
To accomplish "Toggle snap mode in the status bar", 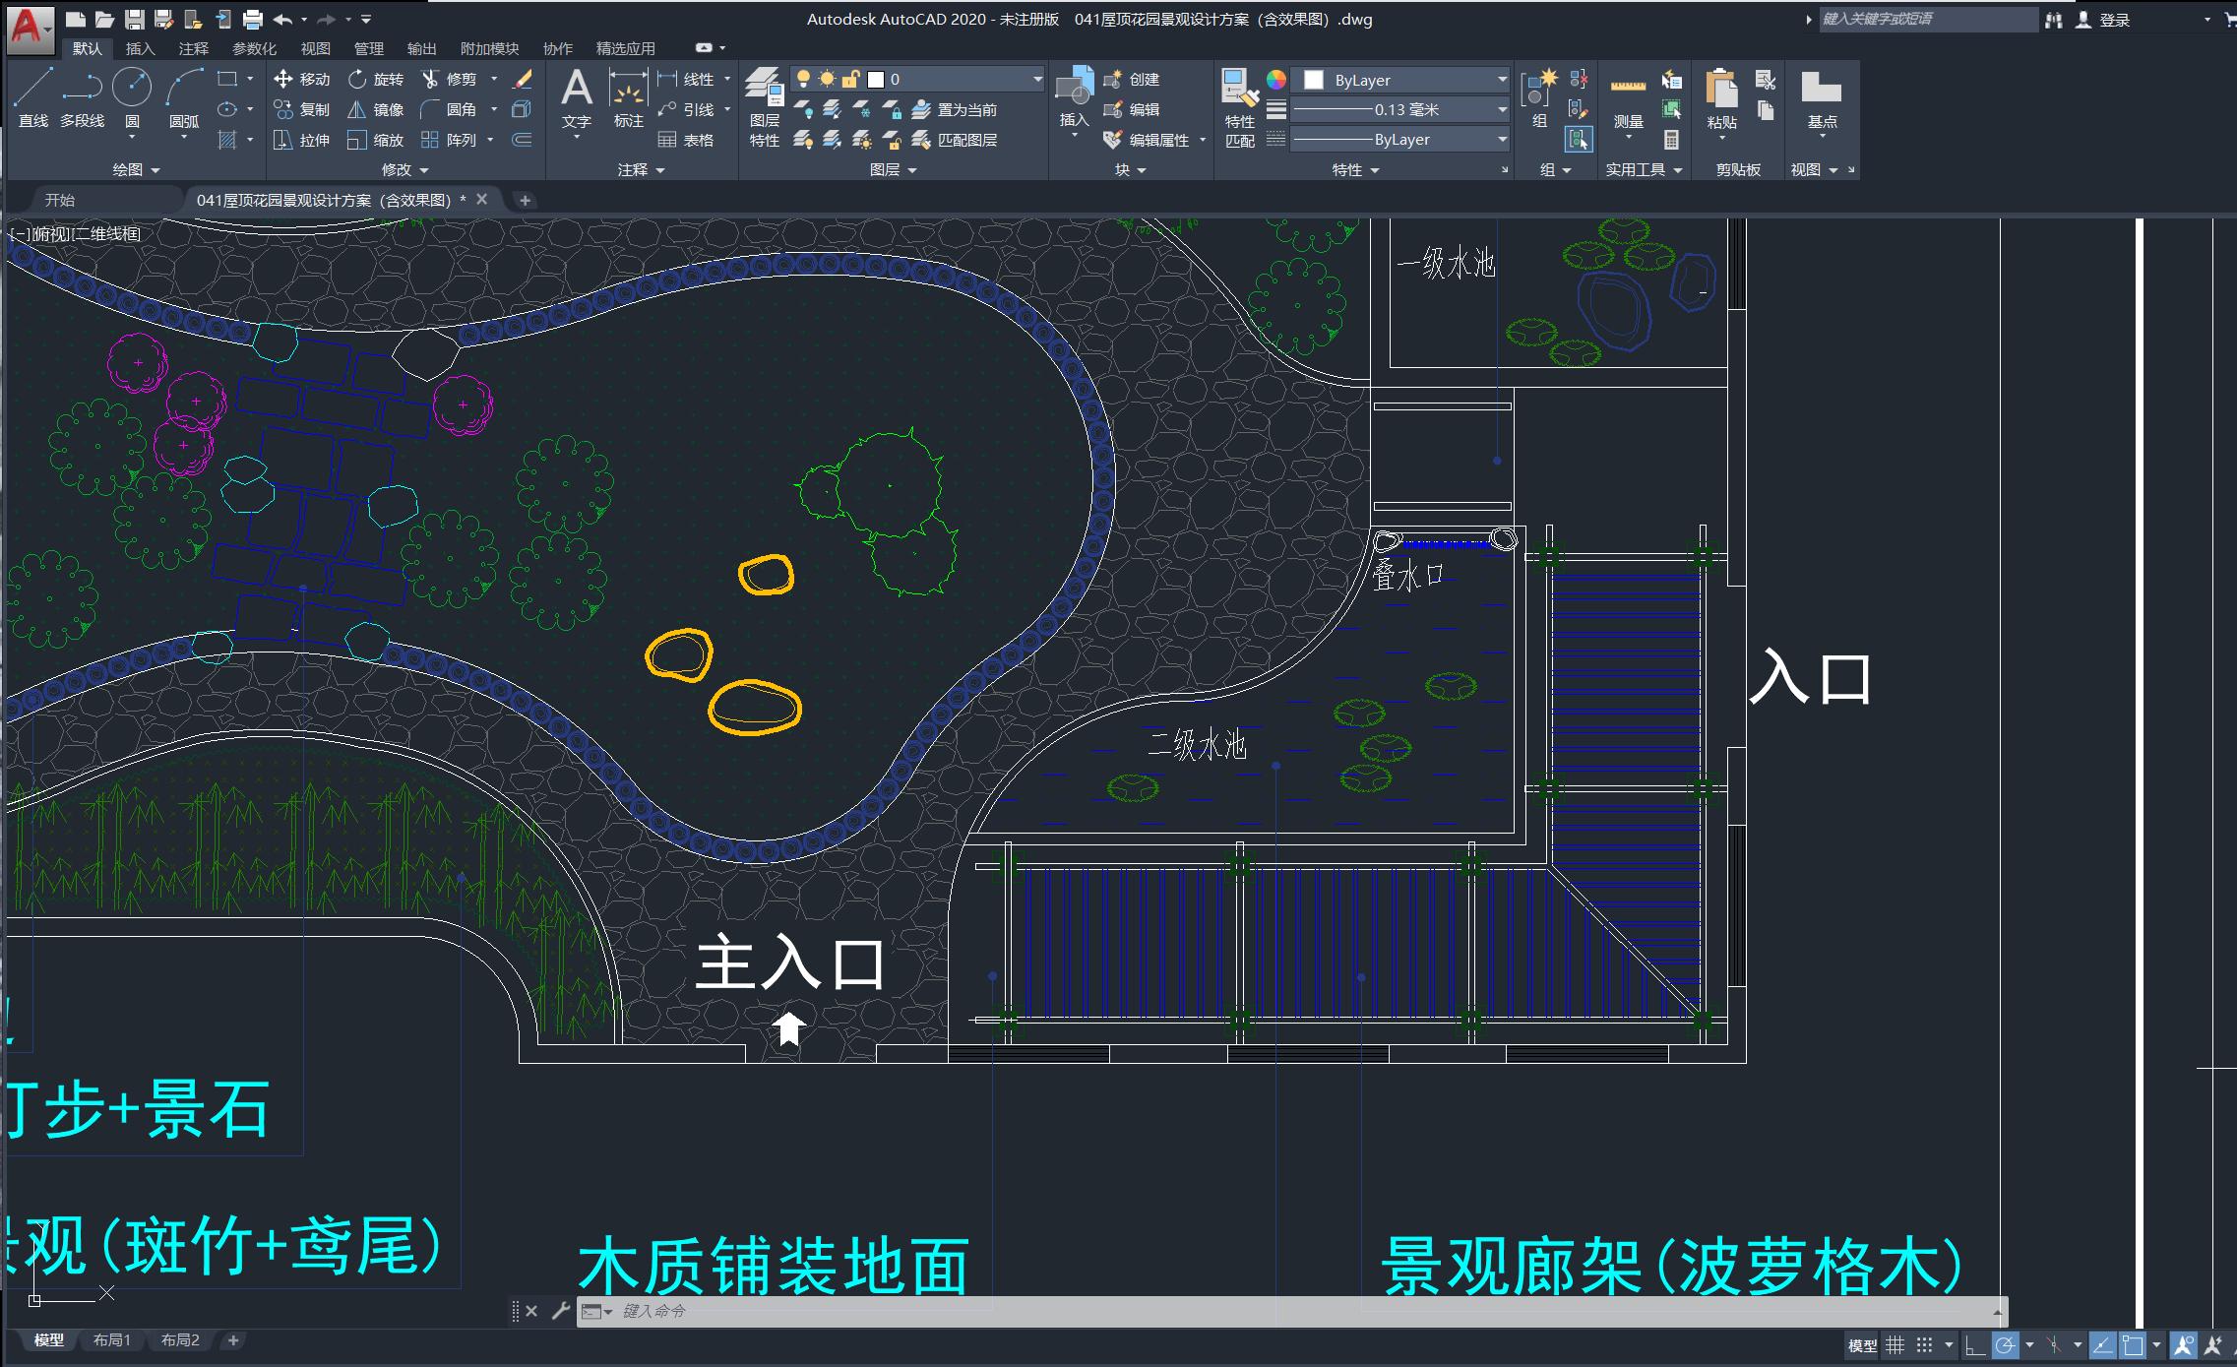I will [x=1926, y=1344].
